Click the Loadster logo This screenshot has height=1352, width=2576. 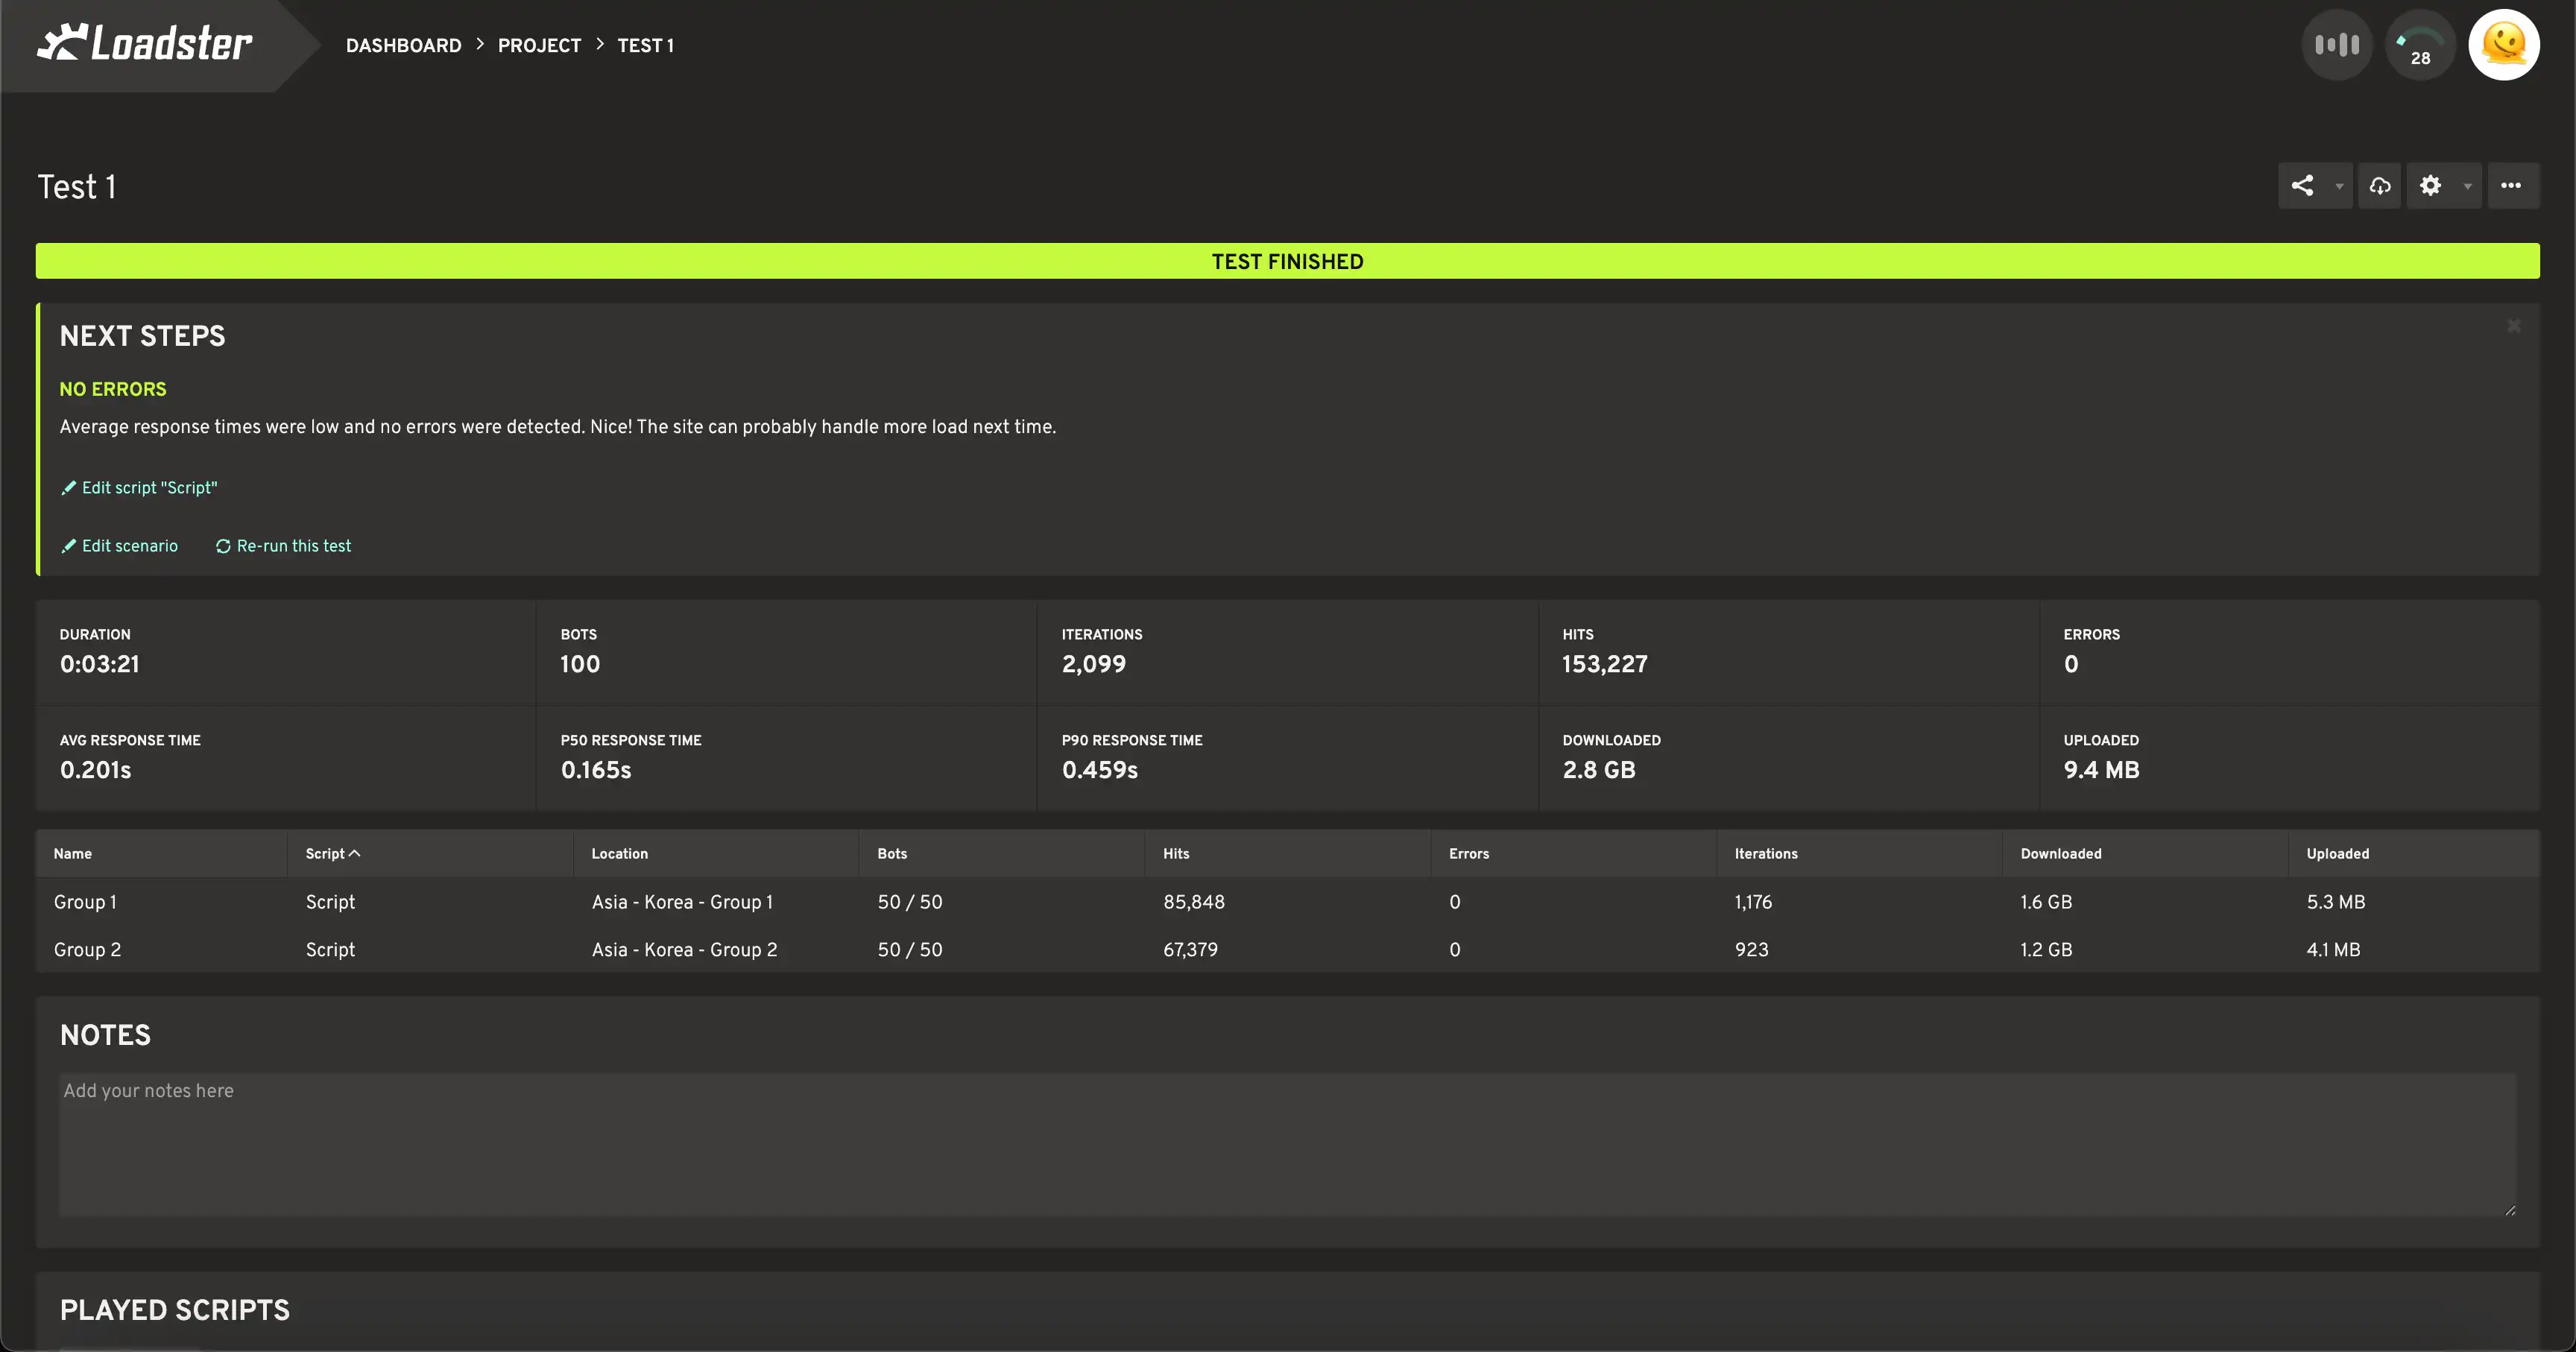(145, 43)
